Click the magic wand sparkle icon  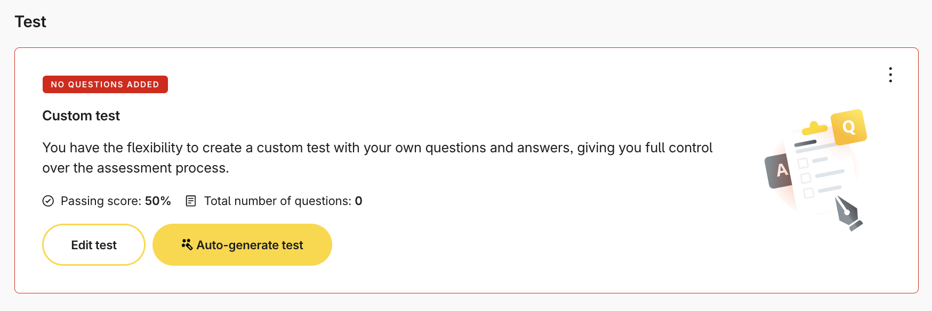coord(187,244)
